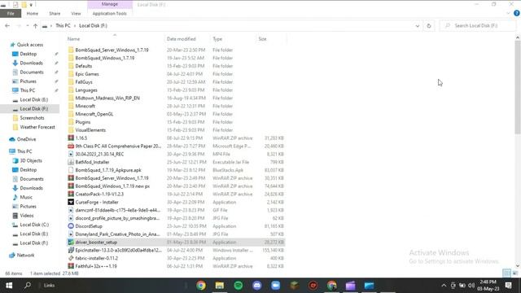Select the DiscordSetup application icon

coord(71,226)
